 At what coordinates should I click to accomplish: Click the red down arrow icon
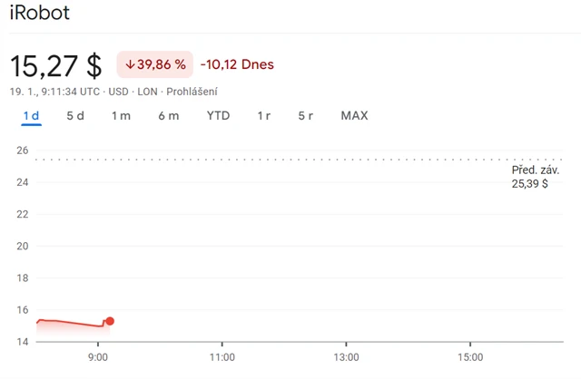pos(130,64)
